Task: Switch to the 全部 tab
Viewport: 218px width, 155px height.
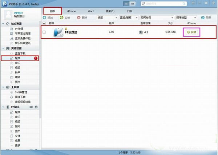Action: 52,11
